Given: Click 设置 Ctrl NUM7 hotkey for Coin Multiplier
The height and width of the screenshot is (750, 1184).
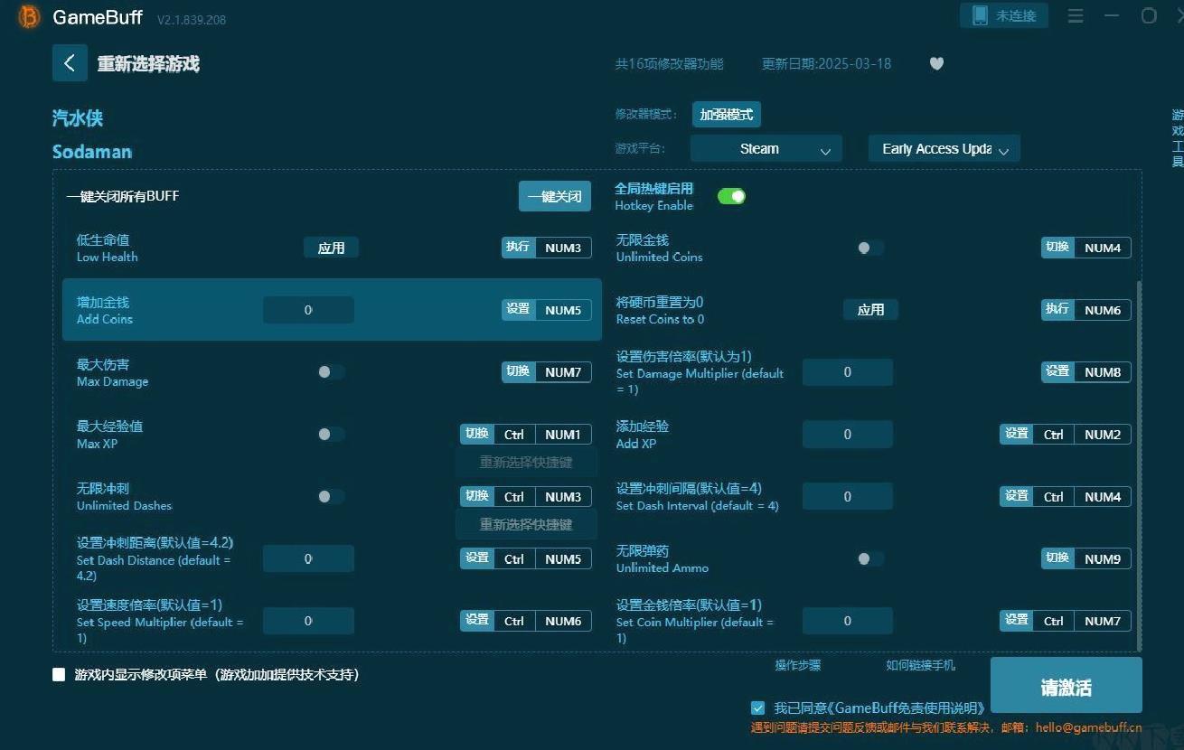Looking at the screenshot, I should [1065, 621].
